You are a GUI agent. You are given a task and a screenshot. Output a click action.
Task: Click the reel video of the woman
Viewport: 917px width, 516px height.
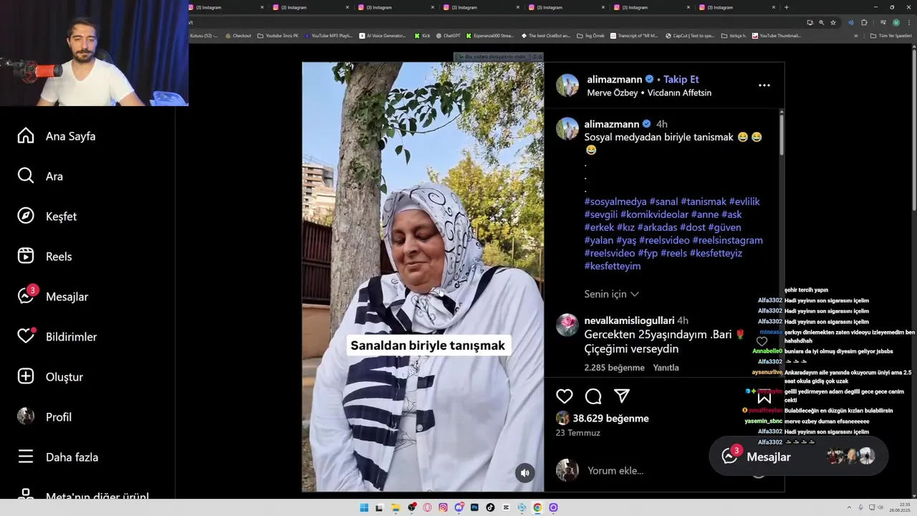(x=423, y=277)
